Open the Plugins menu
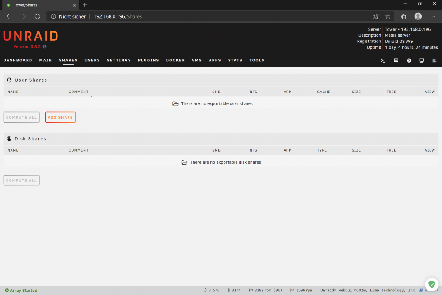 (149, 60)
